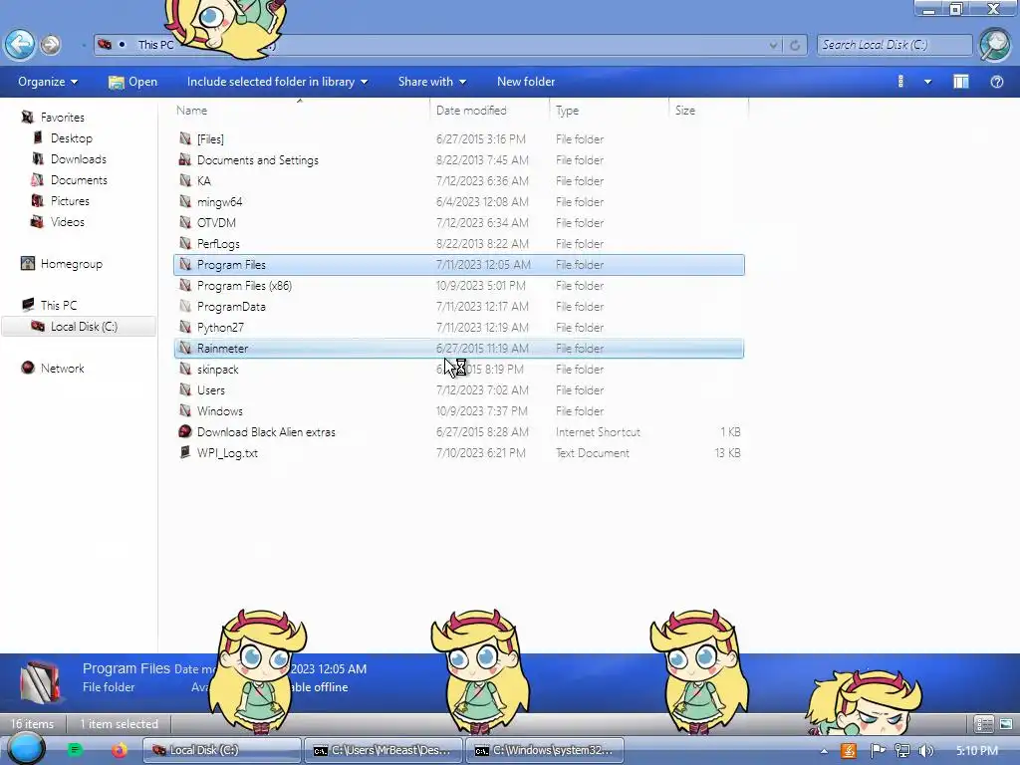Click the 5:10 PM taskbar clock

[976, 751]
